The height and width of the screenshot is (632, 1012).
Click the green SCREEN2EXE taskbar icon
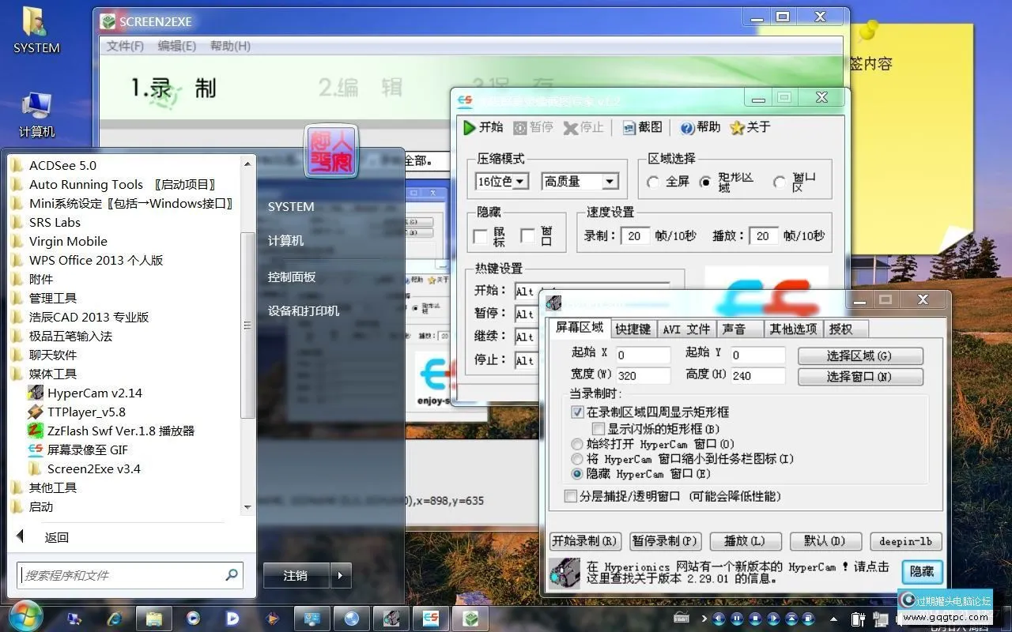[x=471, y=619]
